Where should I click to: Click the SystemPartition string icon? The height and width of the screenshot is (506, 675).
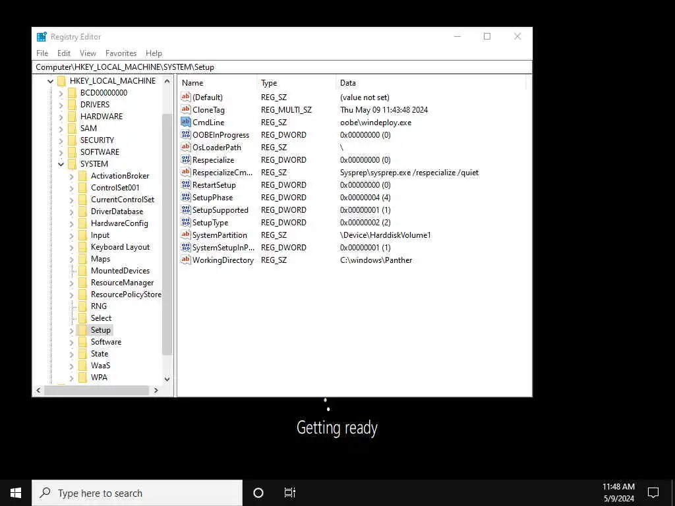point(185,235)
